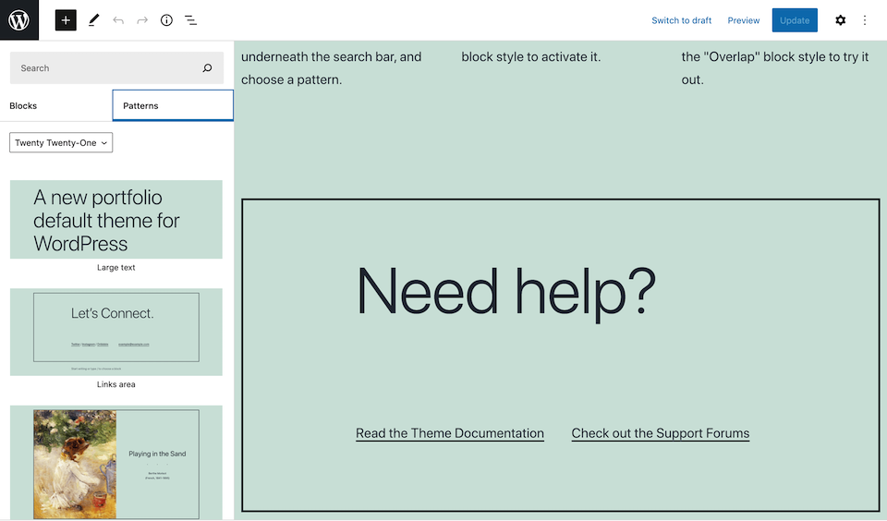887x521 pixels.
Task: Expand the Twenty Twenty-One category dropdown
Action: pyautogui.click(x=61, y=143)
